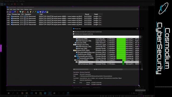
Task: Open the Filter dialog via the funnel icon
Action: [20, 12]
